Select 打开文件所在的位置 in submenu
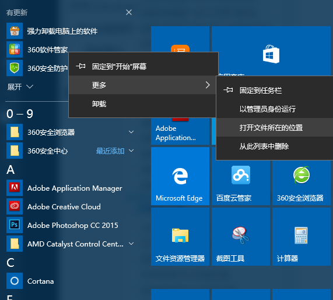Viewport: 333px width, 300px height. (275, 127)
